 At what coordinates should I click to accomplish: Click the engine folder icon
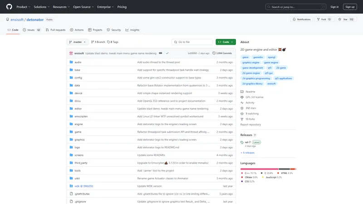pos(71,124)
